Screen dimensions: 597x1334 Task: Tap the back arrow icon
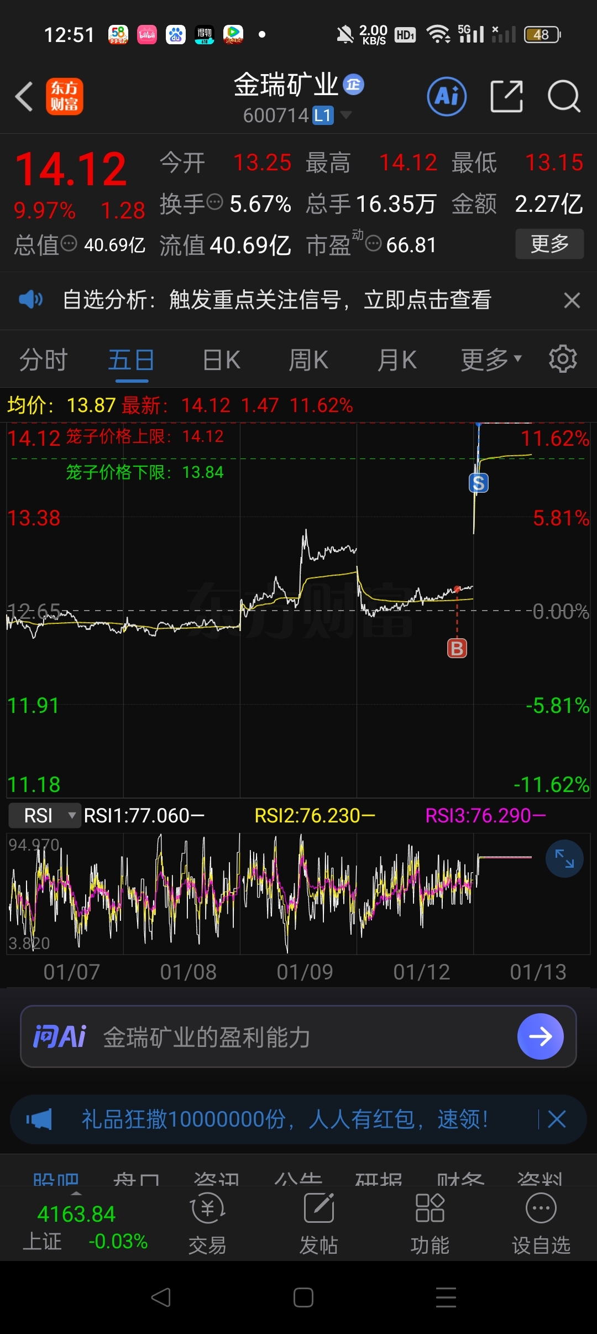[x=24, y=97]
